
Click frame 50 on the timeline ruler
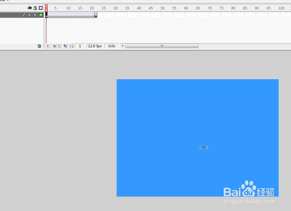[x=163, y=8]
